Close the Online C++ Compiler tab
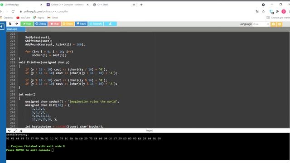Screen dimensions: 290x163 (87, 5)
